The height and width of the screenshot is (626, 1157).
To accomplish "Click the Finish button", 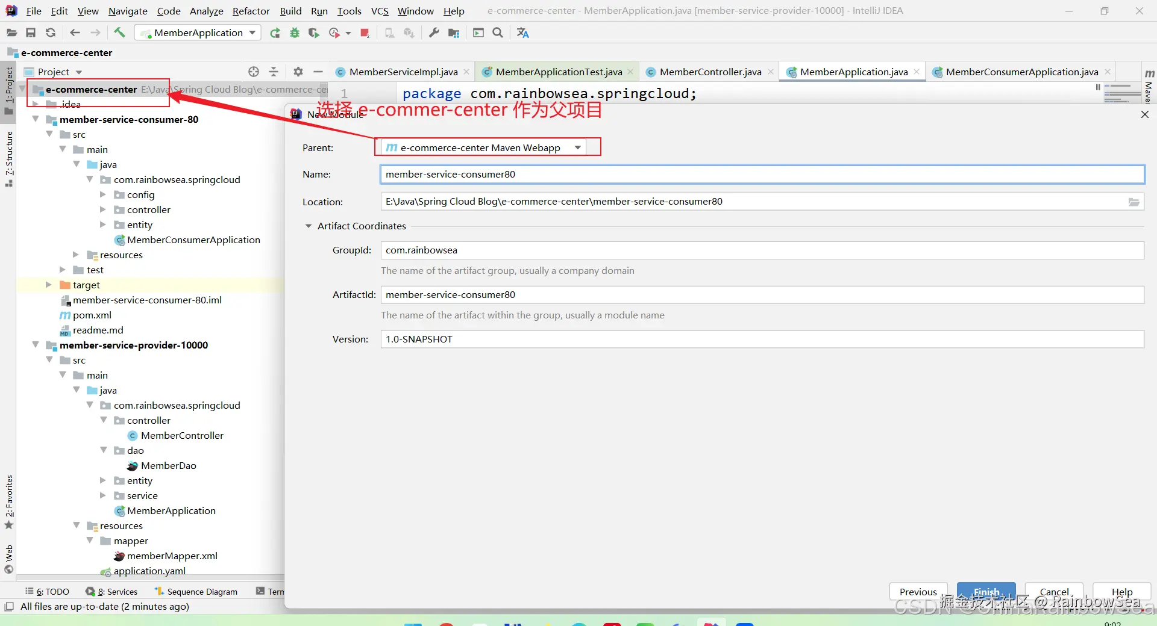I will tap(986, 592).
